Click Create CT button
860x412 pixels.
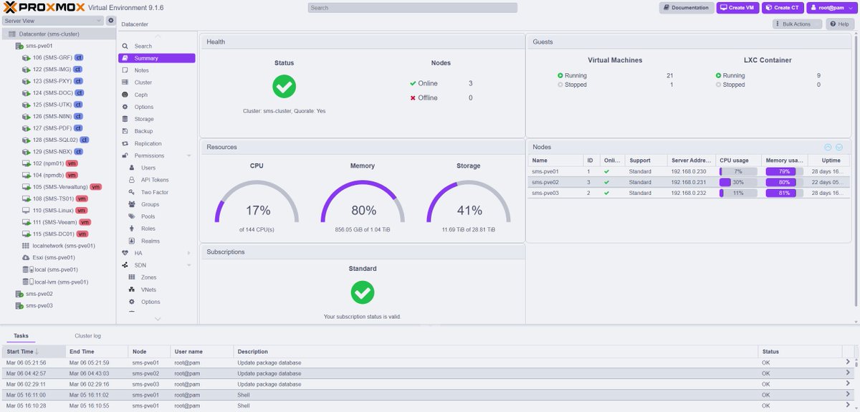point(782,8)
